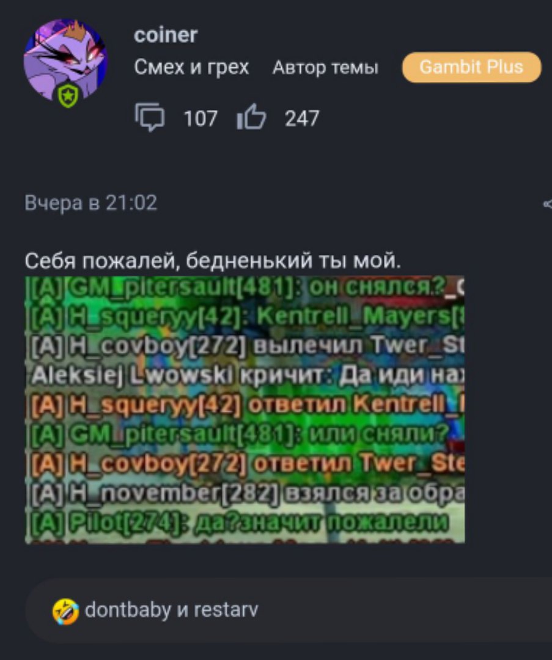552x660 pixels.
Task: Click the share icon at post's right edge
Action: click(548, 204)
